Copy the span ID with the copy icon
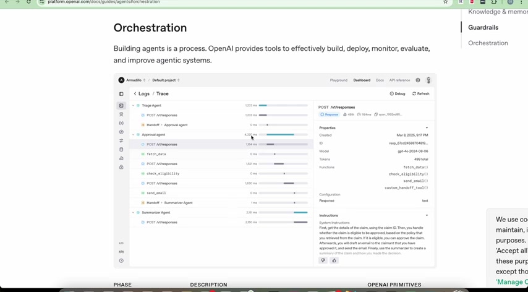This screenshot has height=292, width=528. tap(376, 114)
